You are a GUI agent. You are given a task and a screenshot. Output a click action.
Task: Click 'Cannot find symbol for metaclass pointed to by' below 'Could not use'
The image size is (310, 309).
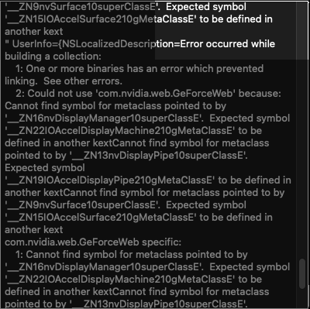click(x=115, y=106)
